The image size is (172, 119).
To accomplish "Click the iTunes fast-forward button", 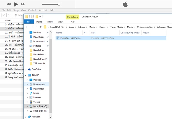I will pyautogui.click(x=23, y=4).
